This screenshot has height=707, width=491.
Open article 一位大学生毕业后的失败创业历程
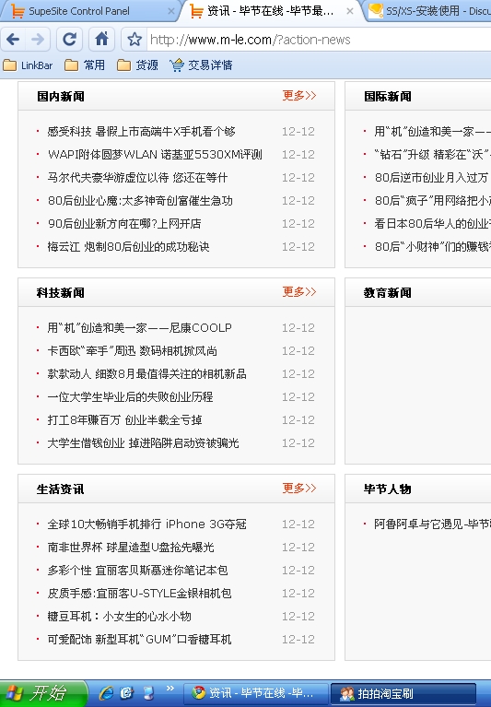pyautogui.click(x=130, y=396)
